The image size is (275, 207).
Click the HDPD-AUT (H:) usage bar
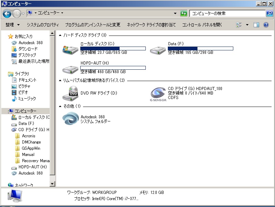[x=113, y=68]
